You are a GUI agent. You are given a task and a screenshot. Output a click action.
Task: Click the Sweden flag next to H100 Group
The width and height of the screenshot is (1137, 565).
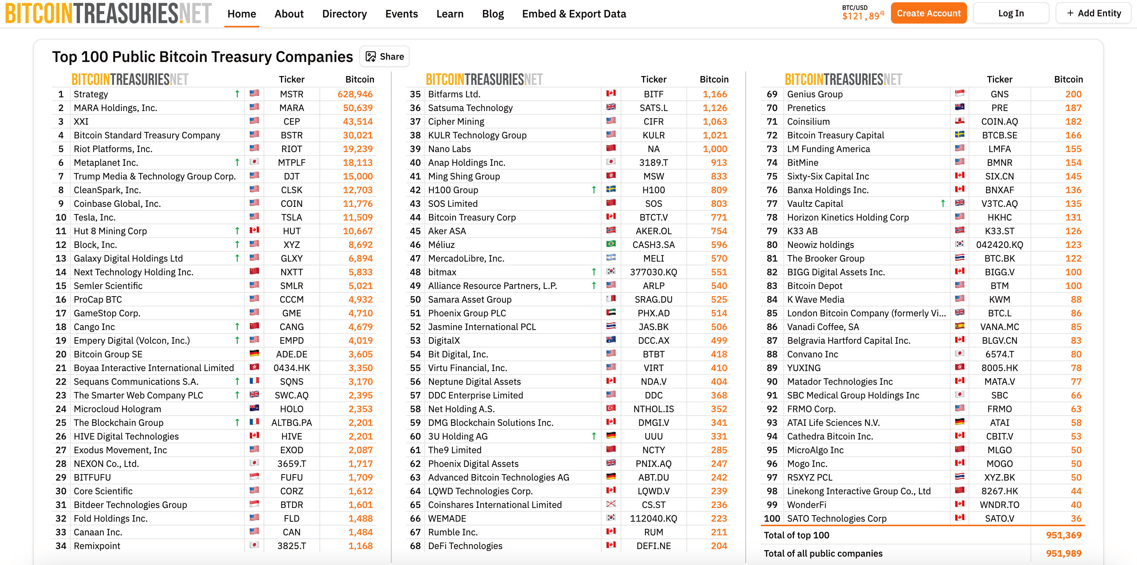[611, 189]
